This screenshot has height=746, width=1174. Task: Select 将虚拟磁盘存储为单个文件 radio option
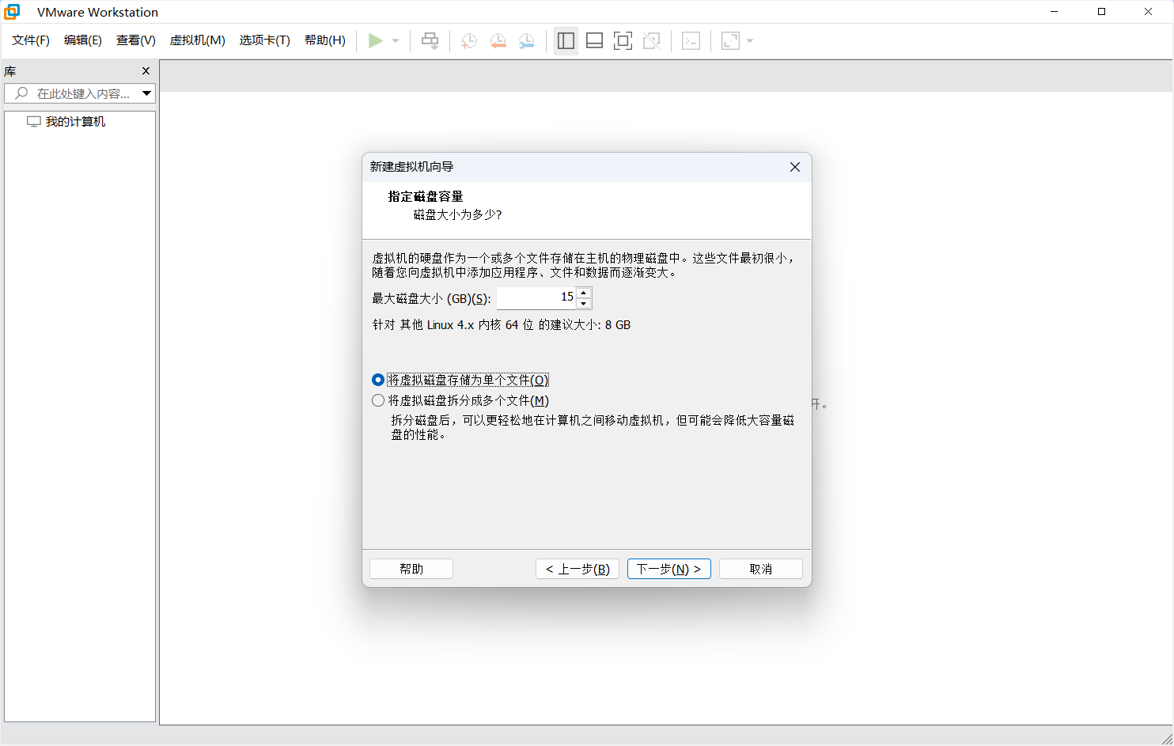coord(460,381)
